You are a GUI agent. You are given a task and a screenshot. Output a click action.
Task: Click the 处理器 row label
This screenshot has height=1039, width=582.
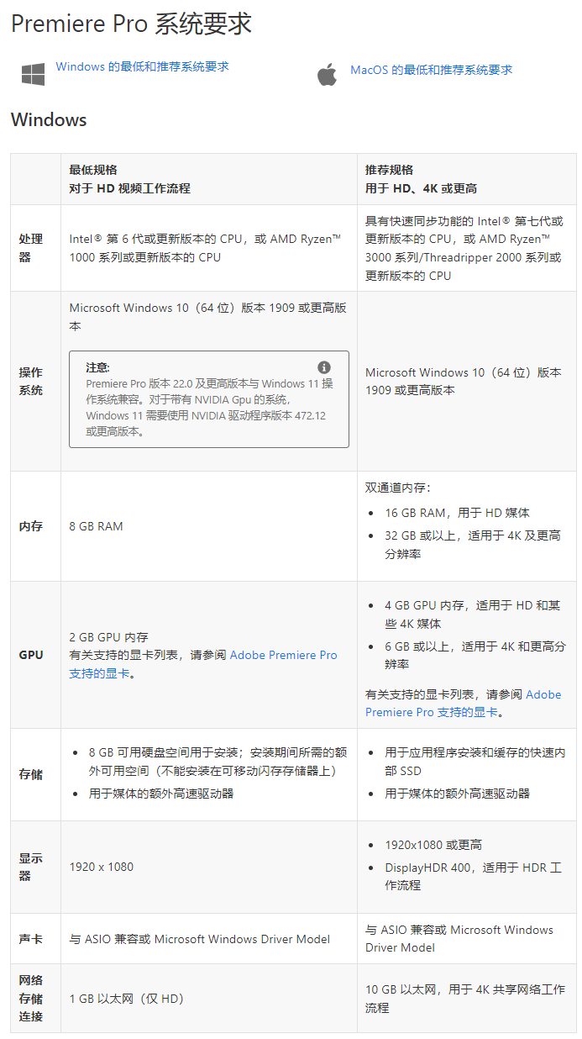click(31, 248)
